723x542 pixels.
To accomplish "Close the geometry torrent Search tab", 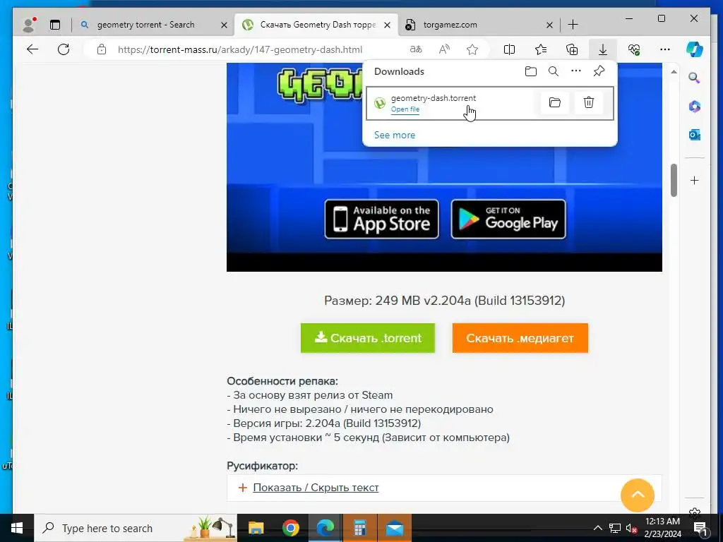I will tap(224, 25).
